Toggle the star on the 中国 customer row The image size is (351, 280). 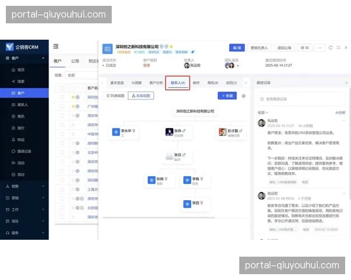[73, 134]
